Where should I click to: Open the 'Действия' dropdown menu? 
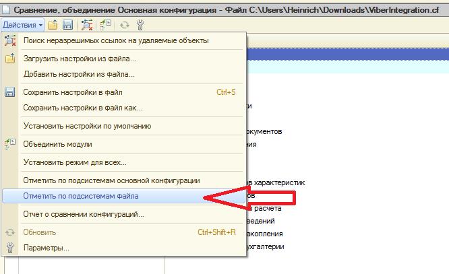pos(22,25)
